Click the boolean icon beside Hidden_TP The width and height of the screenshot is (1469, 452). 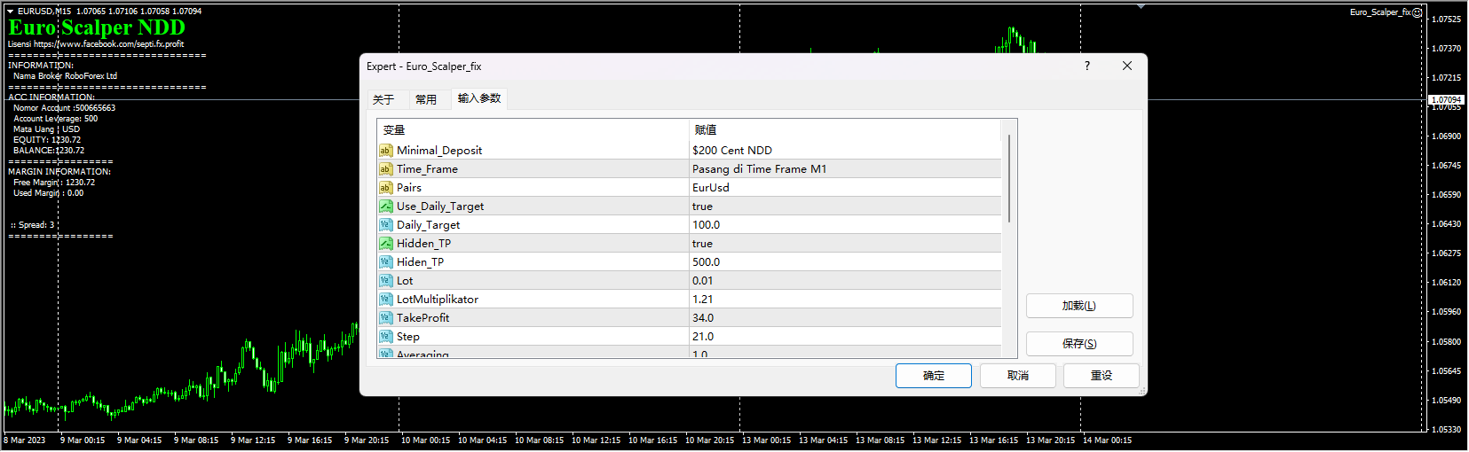click(385, 244)
